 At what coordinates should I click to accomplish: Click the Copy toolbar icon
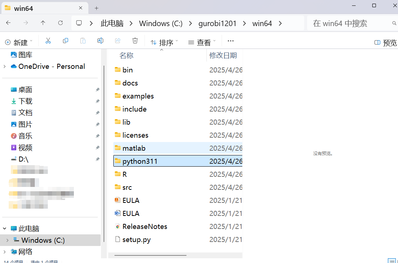tap(66, 41)
